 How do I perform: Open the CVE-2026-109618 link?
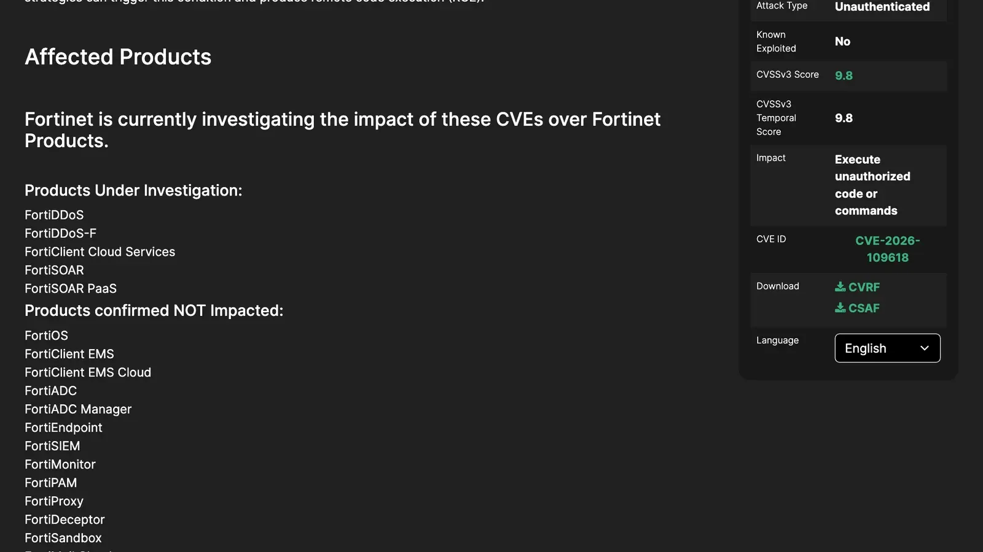(x=888, y=249)
